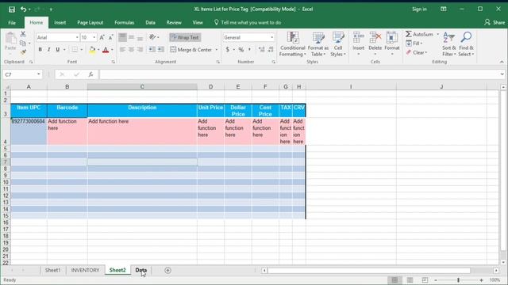Toggle center horizontal alignment
Viewport: 508px width, 285px height.
click(131, 49)
